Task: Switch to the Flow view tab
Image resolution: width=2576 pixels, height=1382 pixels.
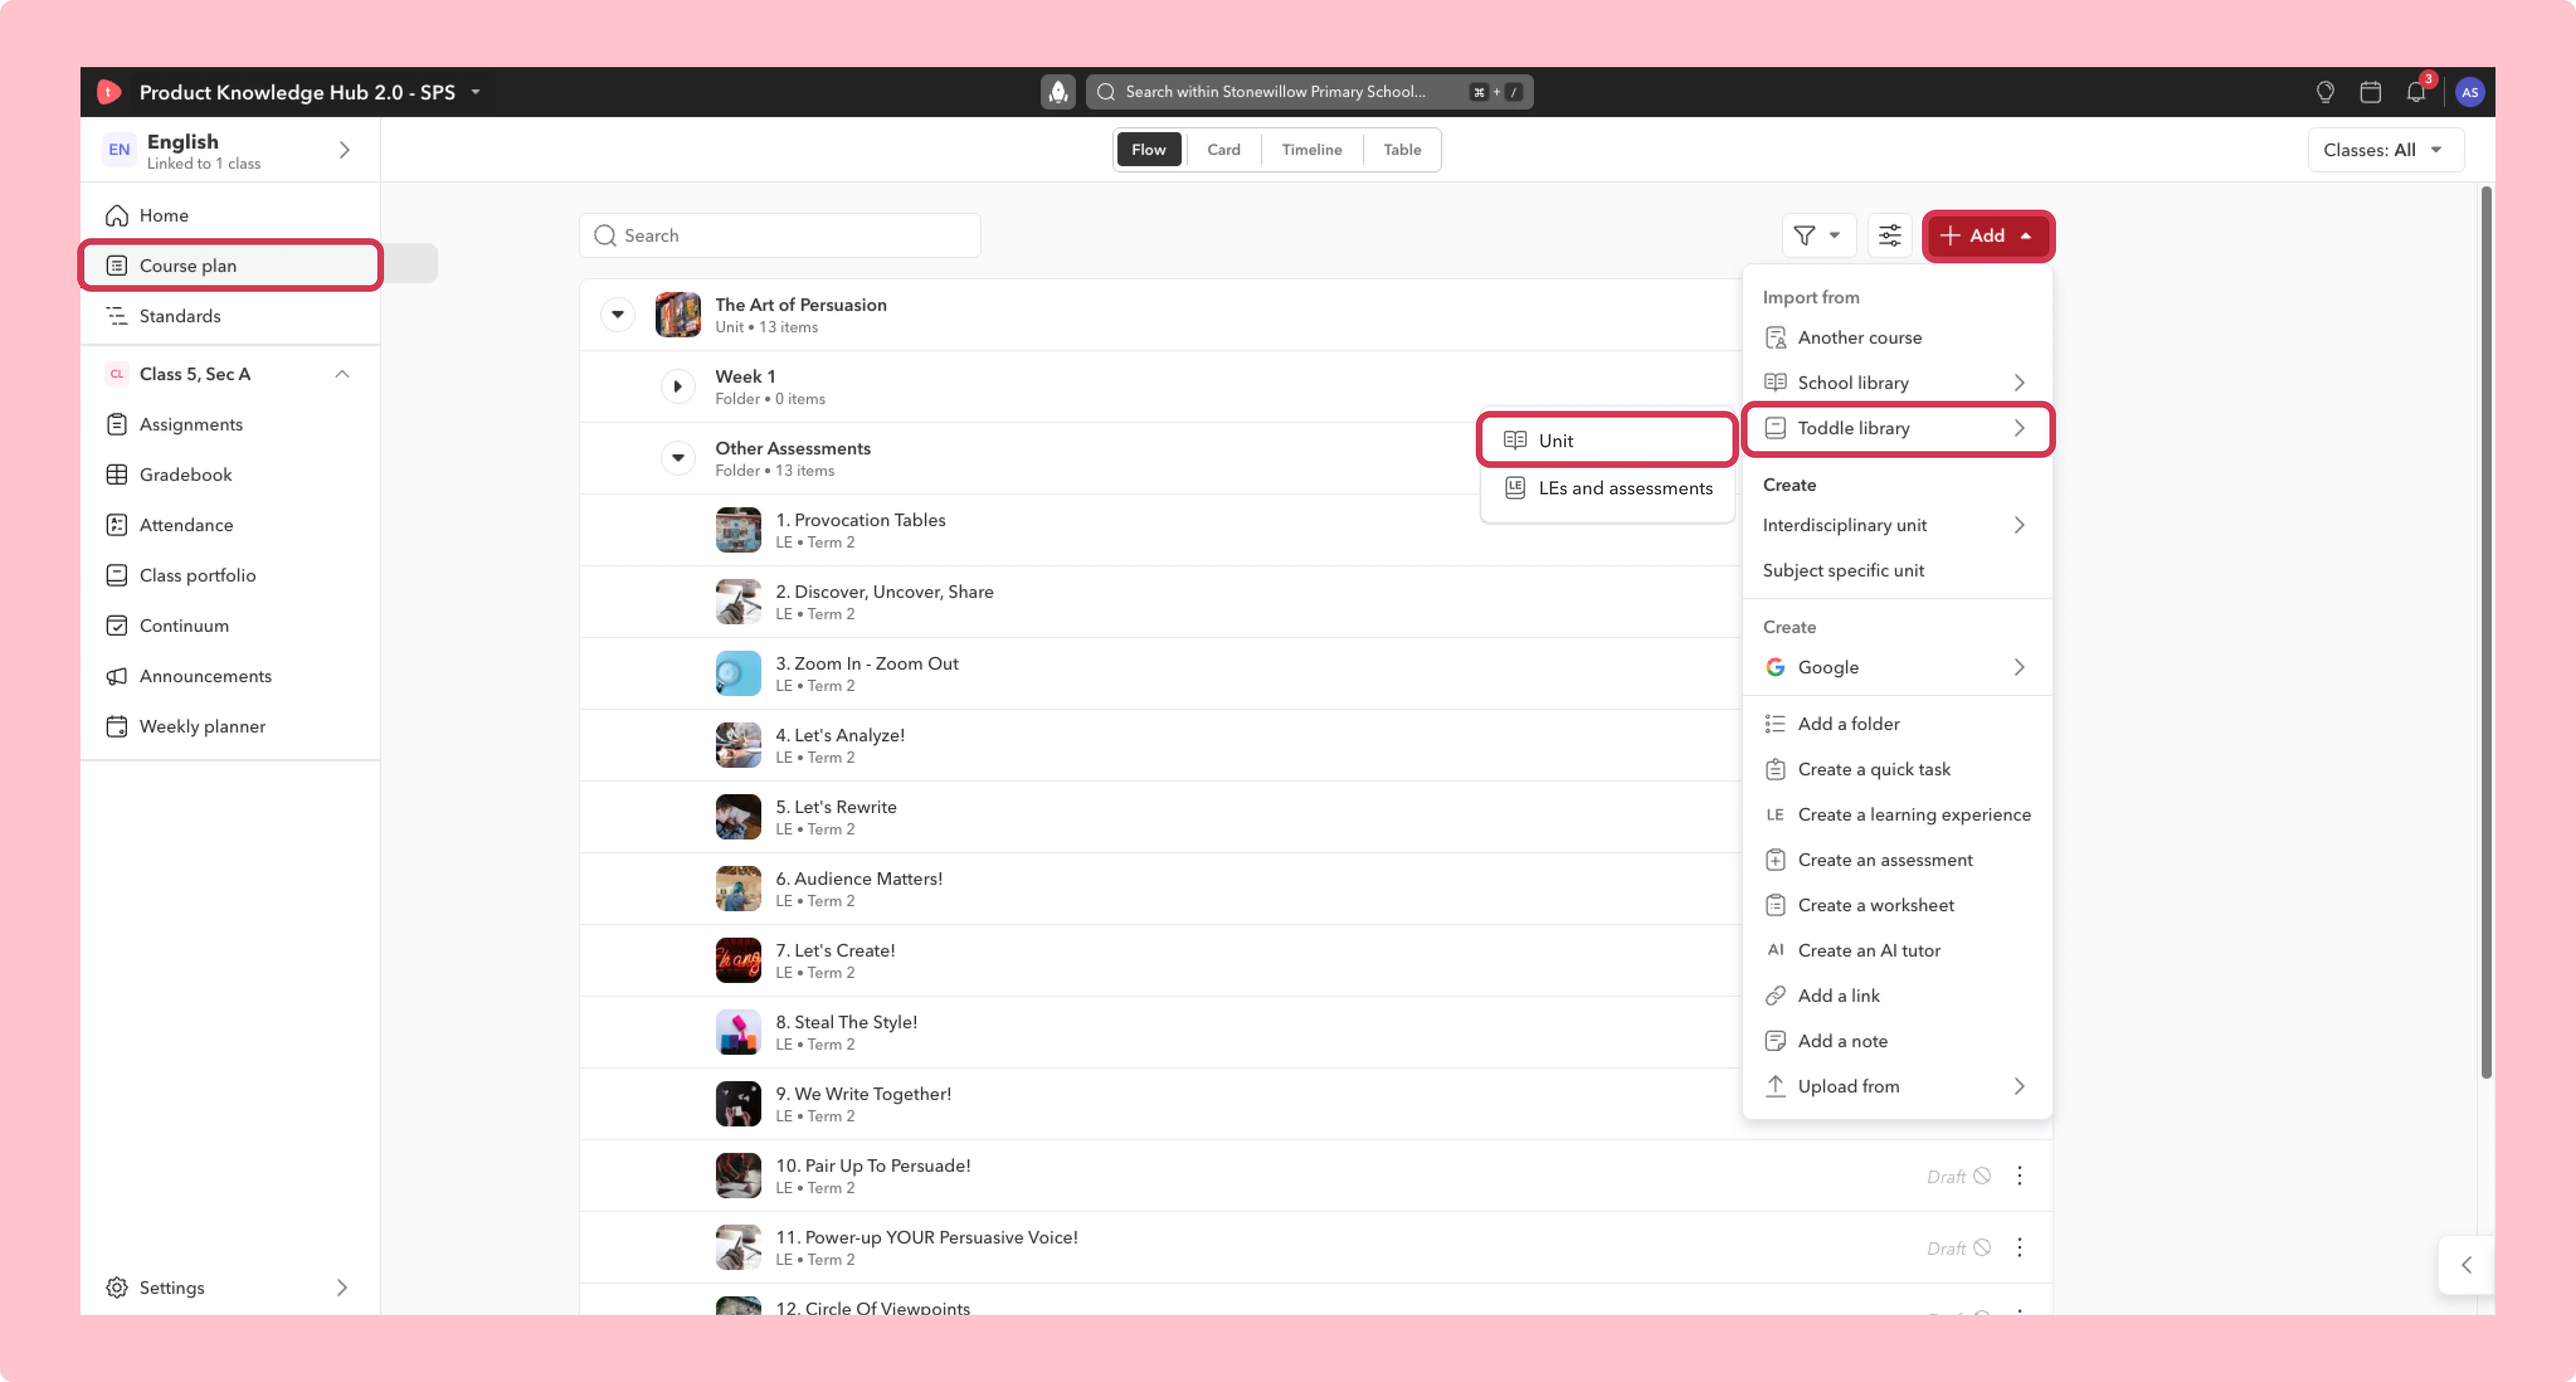Action: [1148, 150]
